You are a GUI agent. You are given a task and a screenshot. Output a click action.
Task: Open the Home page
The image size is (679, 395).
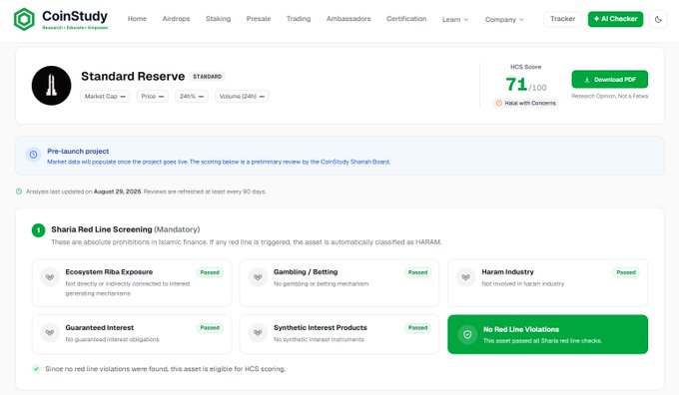[137, 19]
